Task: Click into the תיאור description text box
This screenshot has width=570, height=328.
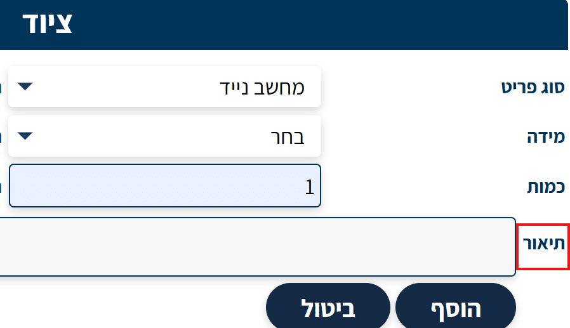Action: click(x=254, y=247)
